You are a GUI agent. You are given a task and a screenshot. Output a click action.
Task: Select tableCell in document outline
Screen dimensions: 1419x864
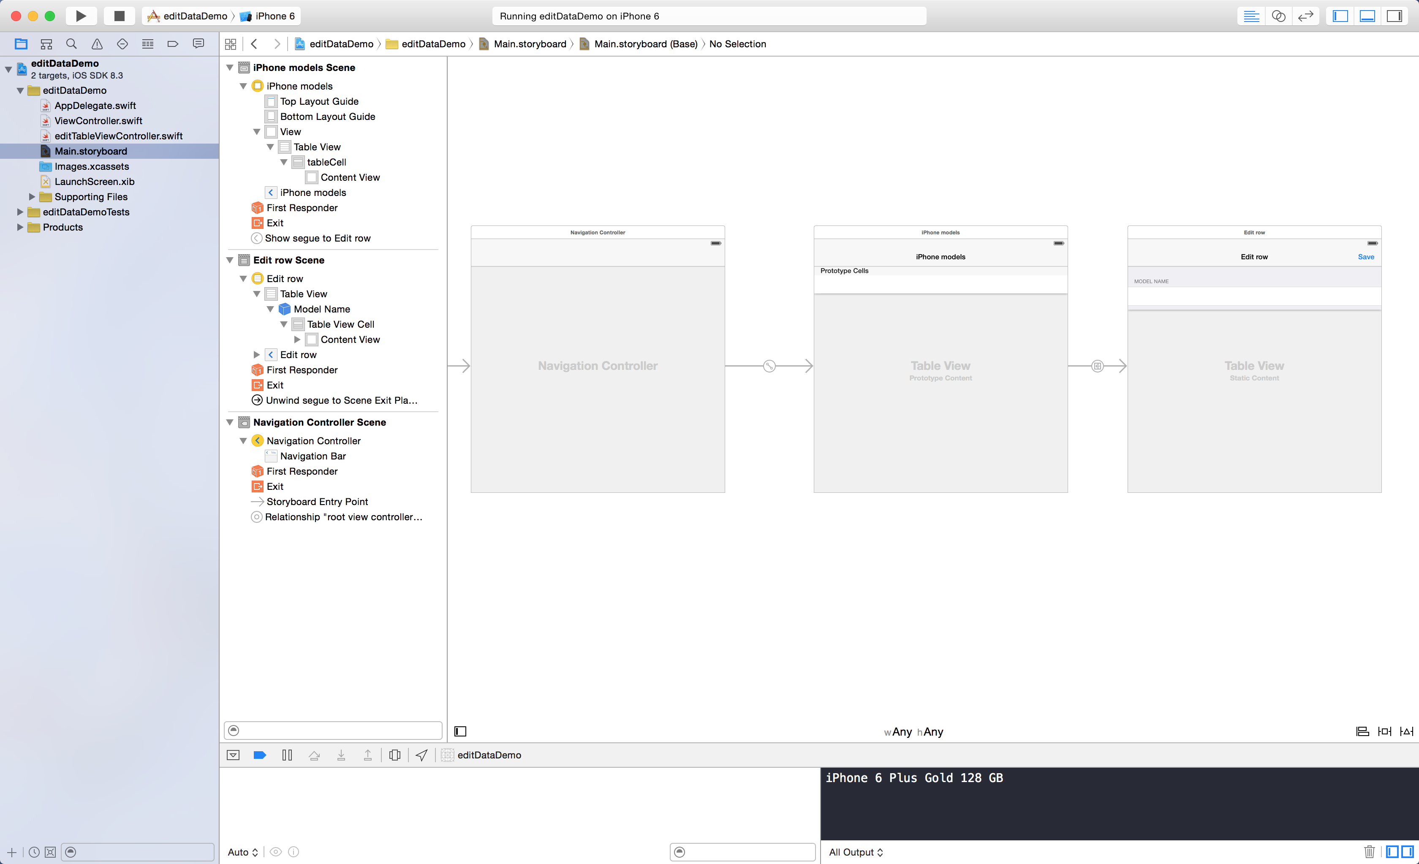pyautogui.click(x=326, y=163)
